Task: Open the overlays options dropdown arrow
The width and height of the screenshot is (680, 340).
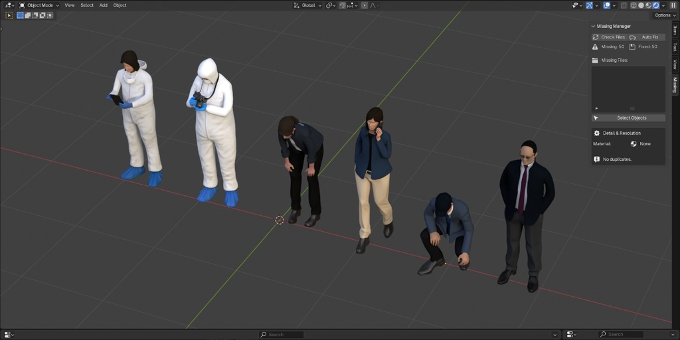Action: 615,5
